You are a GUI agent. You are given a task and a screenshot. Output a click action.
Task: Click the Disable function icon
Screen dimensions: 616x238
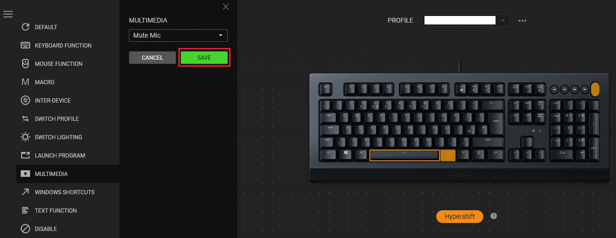(x=25, y=229)
